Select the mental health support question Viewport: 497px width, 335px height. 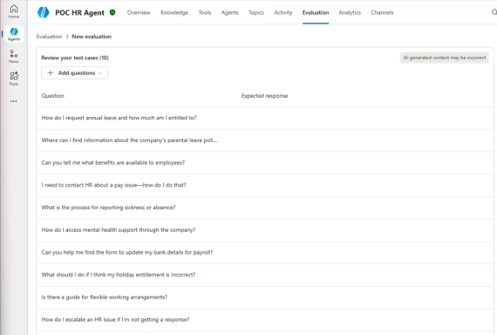click(x=265, y=230)
